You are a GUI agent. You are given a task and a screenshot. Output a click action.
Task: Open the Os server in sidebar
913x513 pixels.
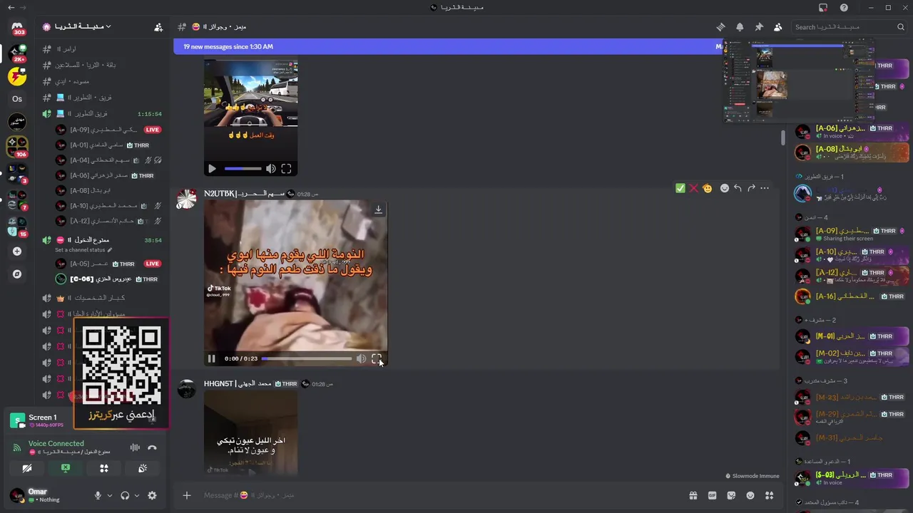[17, 99]
